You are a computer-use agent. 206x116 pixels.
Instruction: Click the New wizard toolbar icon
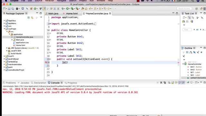click(x=4, y=9)
